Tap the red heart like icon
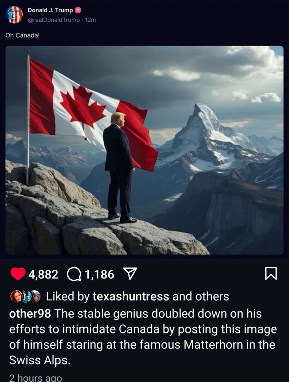The image size is (289, 382). pyautogui.click(x=18, y=274)
